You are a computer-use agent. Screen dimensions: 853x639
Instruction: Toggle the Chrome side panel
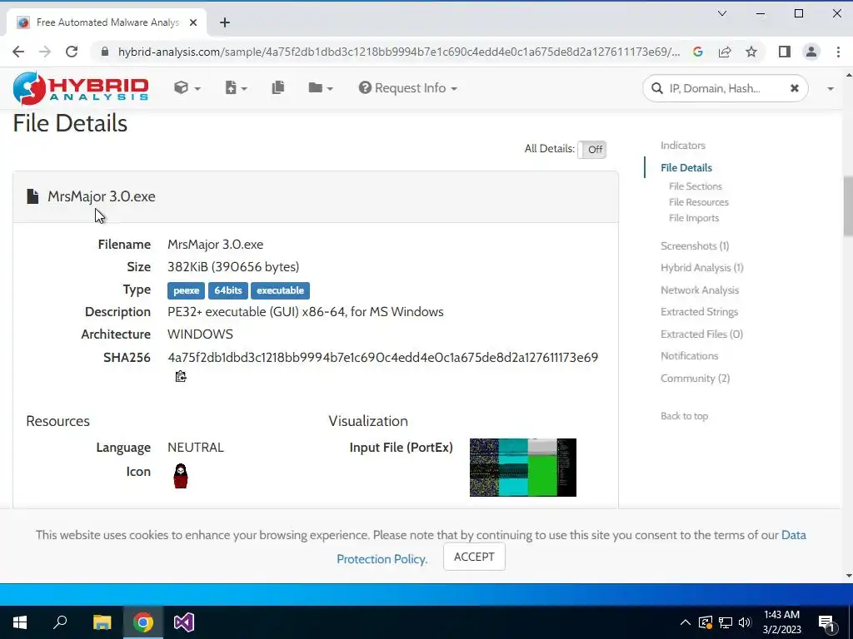pyautogui.click(x=784, y=52)
